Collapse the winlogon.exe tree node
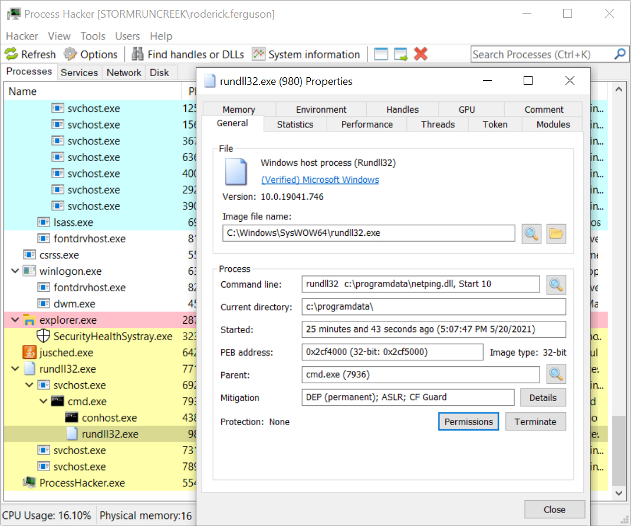The image size is (631, 526). pyautogui.click(x=15, y=271)
